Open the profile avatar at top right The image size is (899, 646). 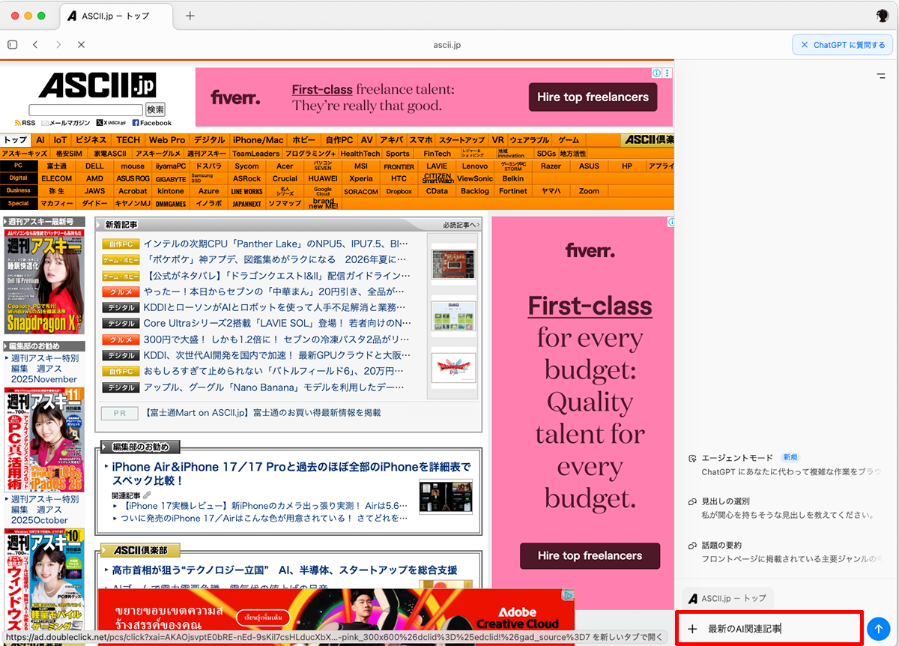tap(883, 16)
